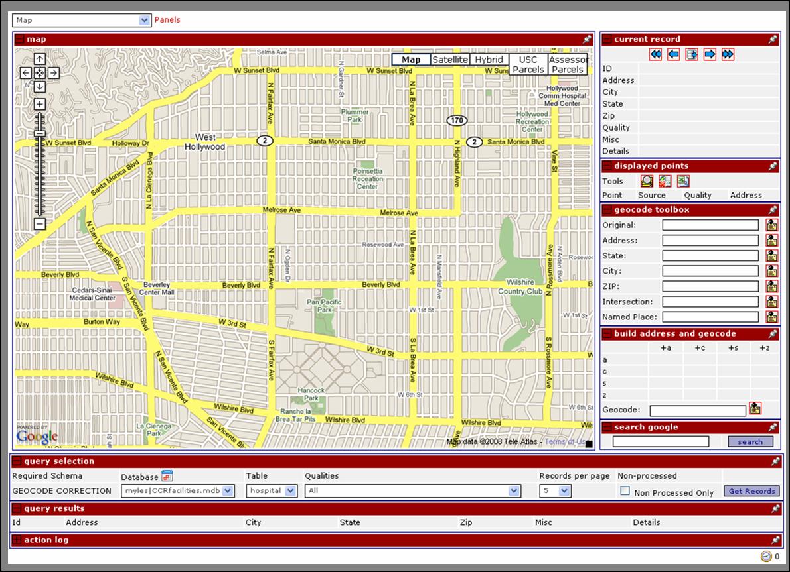Open the Qualities dropdown
Viewport: 790px width, 572px height.
tap(413, 491)
